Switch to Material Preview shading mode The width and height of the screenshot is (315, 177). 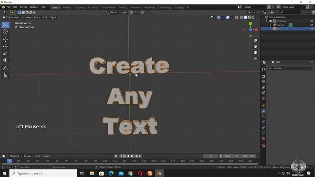(x=249, y=18)
